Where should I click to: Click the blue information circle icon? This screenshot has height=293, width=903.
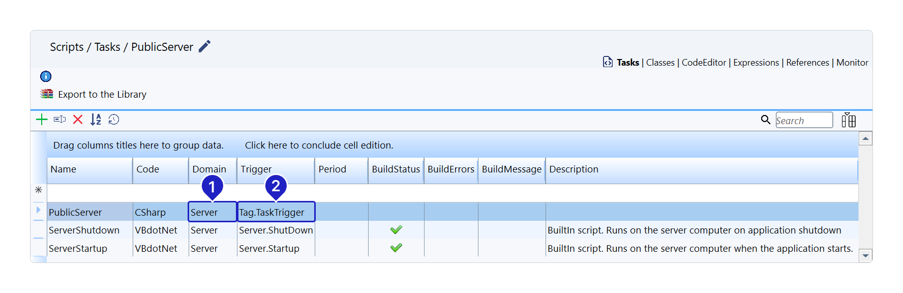[46, 76]
